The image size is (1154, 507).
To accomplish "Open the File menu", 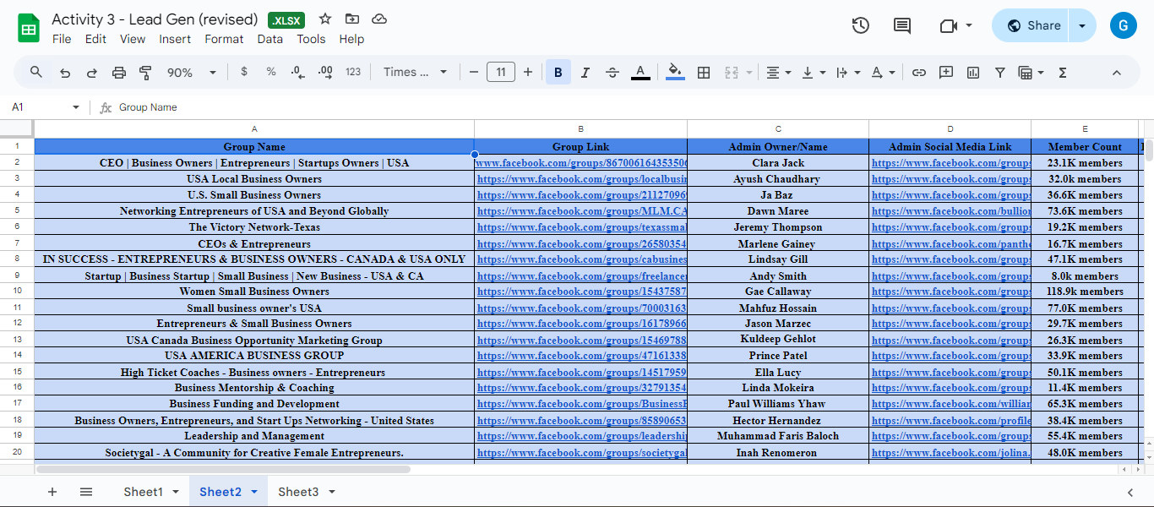I will (x=62, y=39).
